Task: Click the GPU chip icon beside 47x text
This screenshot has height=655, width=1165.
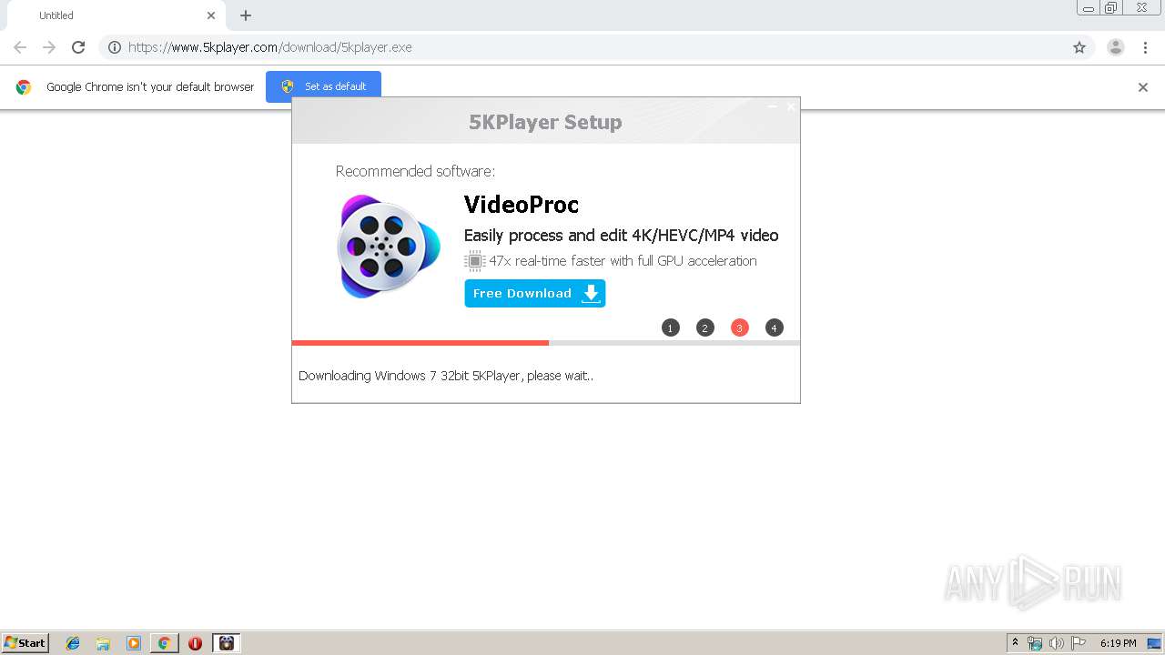Action: (474, 261)
